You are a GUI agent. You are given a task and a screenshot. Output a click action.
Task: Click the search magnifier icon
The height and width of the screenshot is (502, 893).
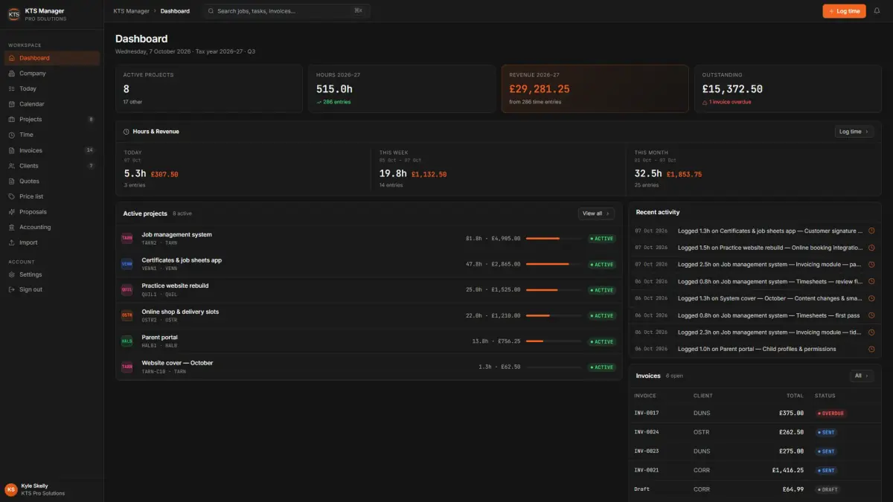point(211,11)
